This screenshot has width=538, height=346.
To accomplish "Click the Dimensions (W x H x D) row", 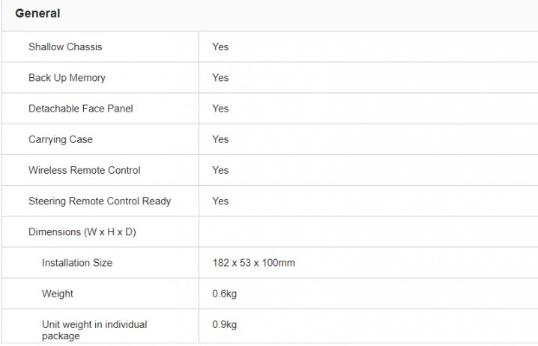I will 82,232.
